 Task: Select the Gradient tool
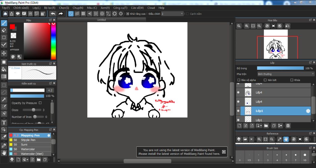(x=4, y=76)
